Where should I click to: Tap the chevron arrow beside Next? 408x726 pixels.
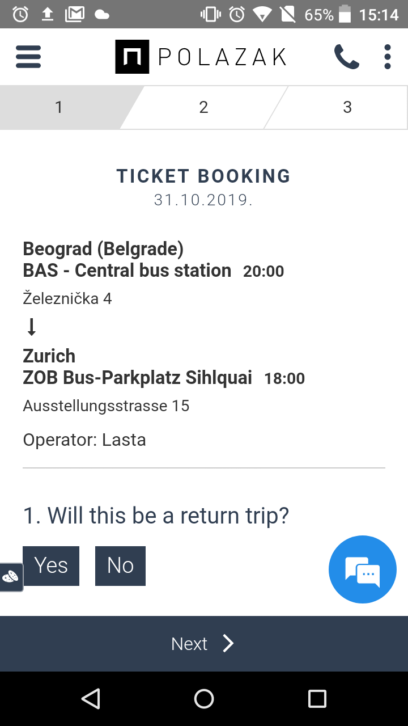(x=228, y=644)
